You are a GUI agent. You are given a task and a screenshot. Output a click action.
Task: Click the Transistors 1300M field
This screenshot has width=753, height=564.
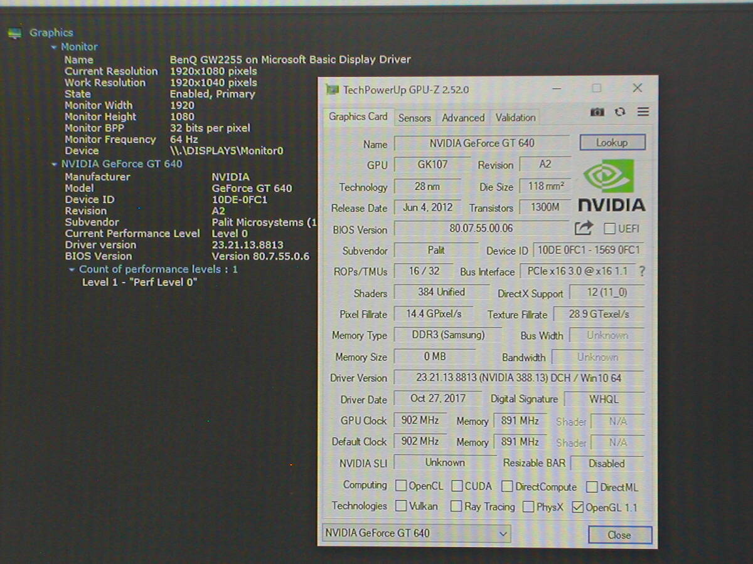[545, 207]
